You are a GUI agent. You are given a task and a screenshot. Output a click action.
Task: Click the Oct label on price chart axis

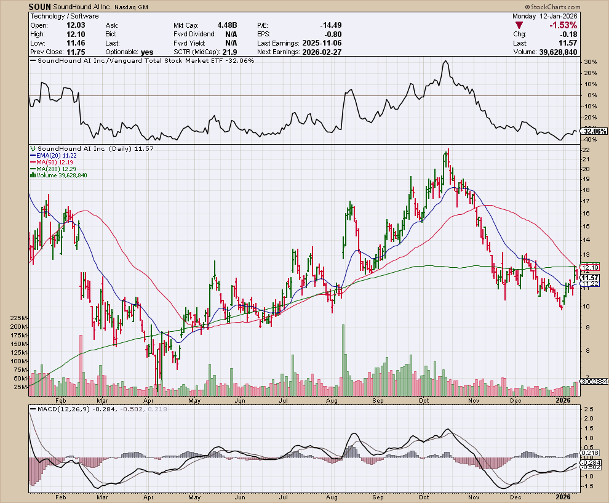point(424,400)
